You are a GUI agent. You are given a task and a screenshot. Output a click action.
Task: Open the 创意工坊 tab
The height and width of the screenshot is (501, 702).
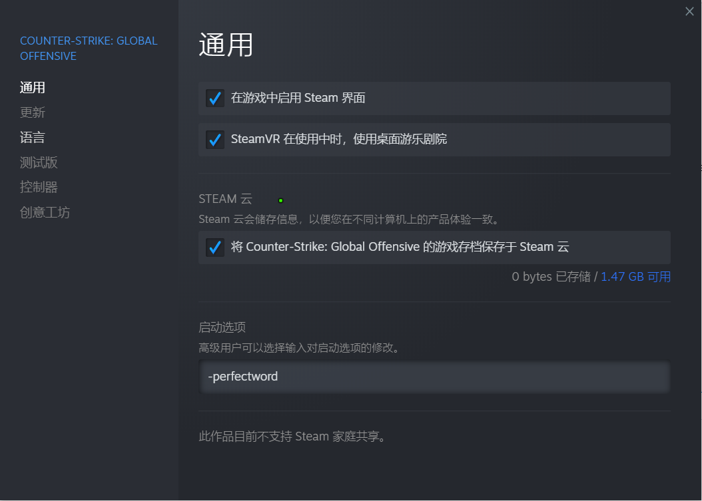click(x=45, y=212)
